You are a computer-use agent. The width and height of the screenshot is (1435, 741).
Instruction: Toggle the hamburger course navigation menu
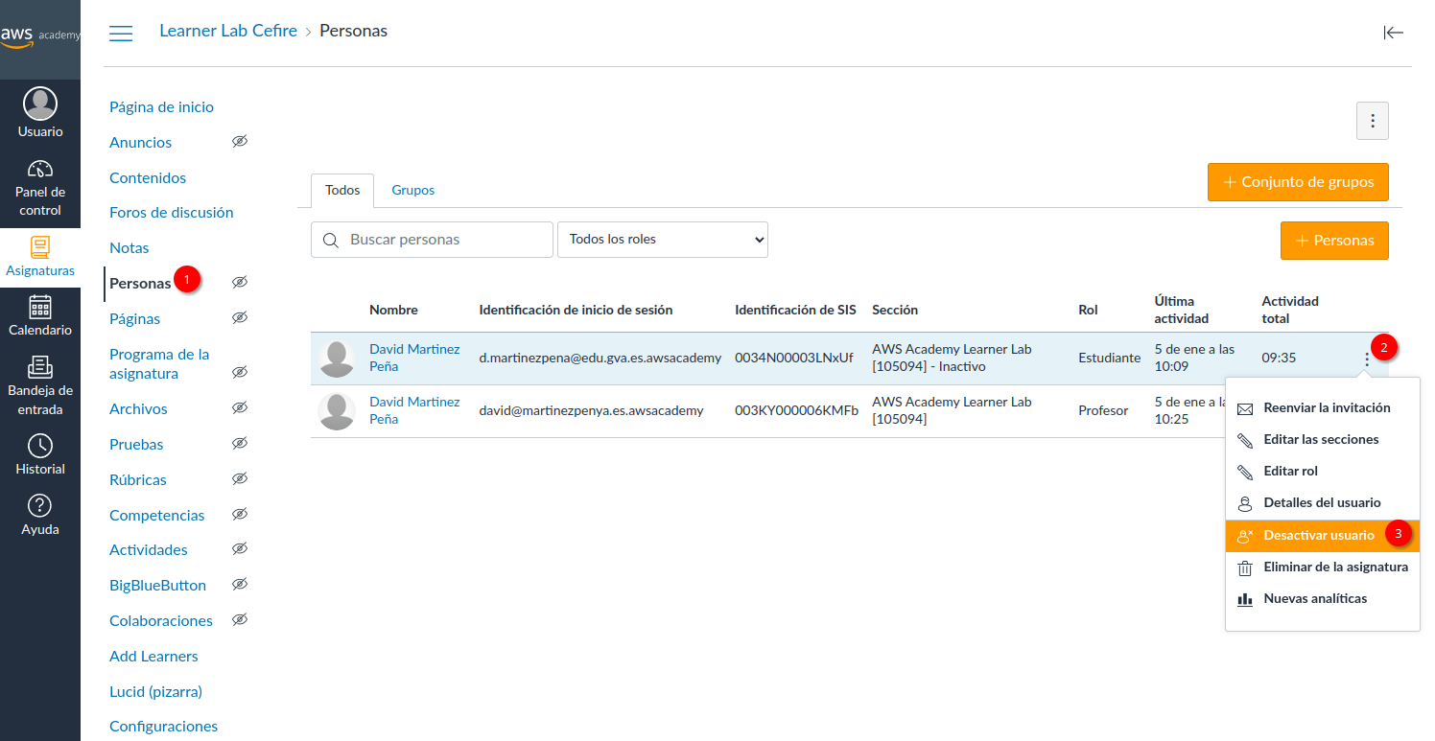(121, 34)
